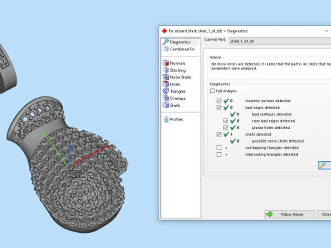Viewport: 331px width, 248px height.
Task: Select the Holes fix step
Action: tap(172, 84)
